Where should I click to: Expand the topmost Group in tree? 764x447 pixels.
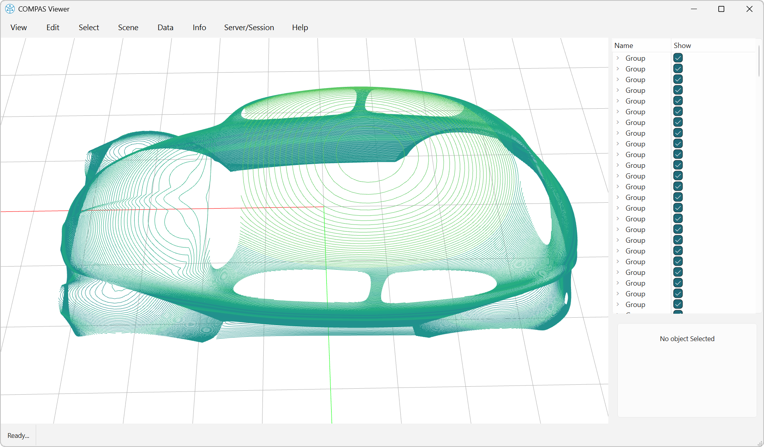[618, 58]
